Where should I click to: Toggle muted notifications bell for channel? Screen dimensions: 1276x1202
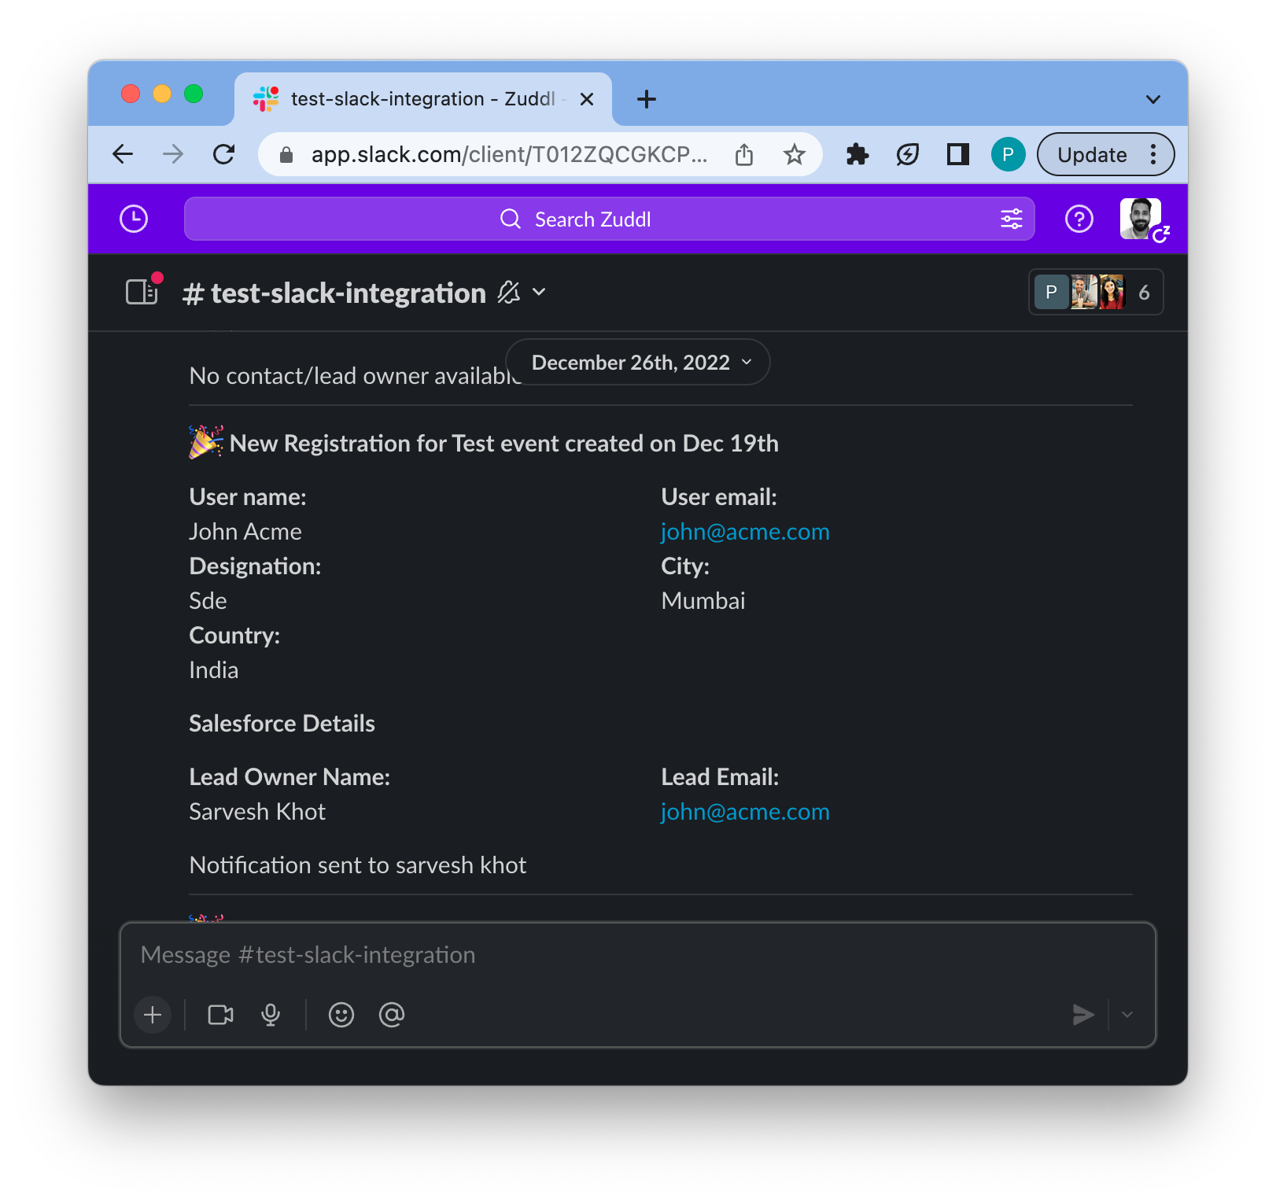(x=509, y=293)
